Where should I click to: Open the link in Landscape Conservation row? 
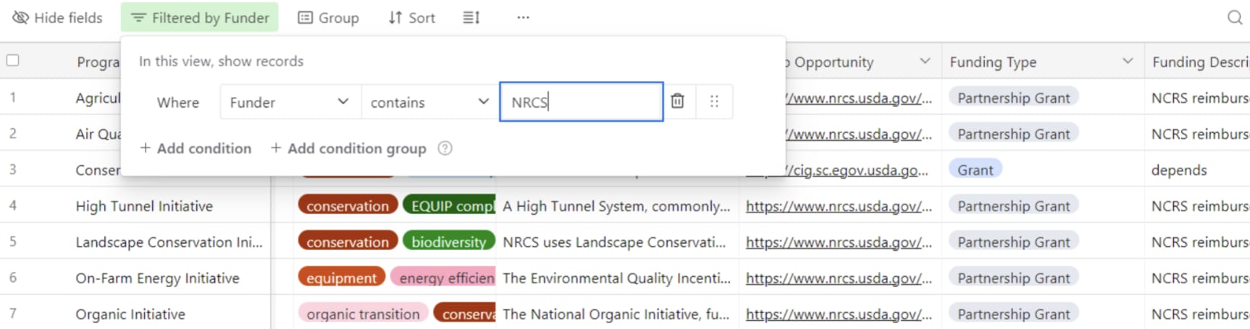[x=839, y=243]
